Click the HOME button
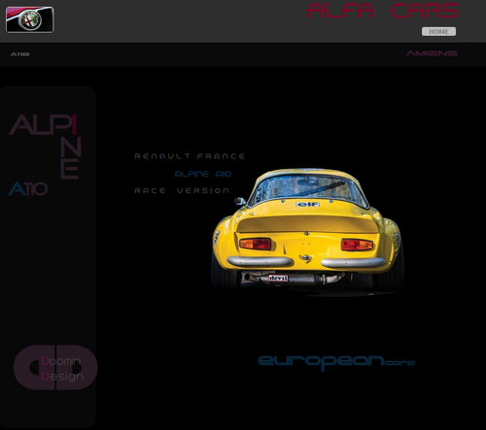The height and width of the screenshot is (430, 486). coord(438,31)
